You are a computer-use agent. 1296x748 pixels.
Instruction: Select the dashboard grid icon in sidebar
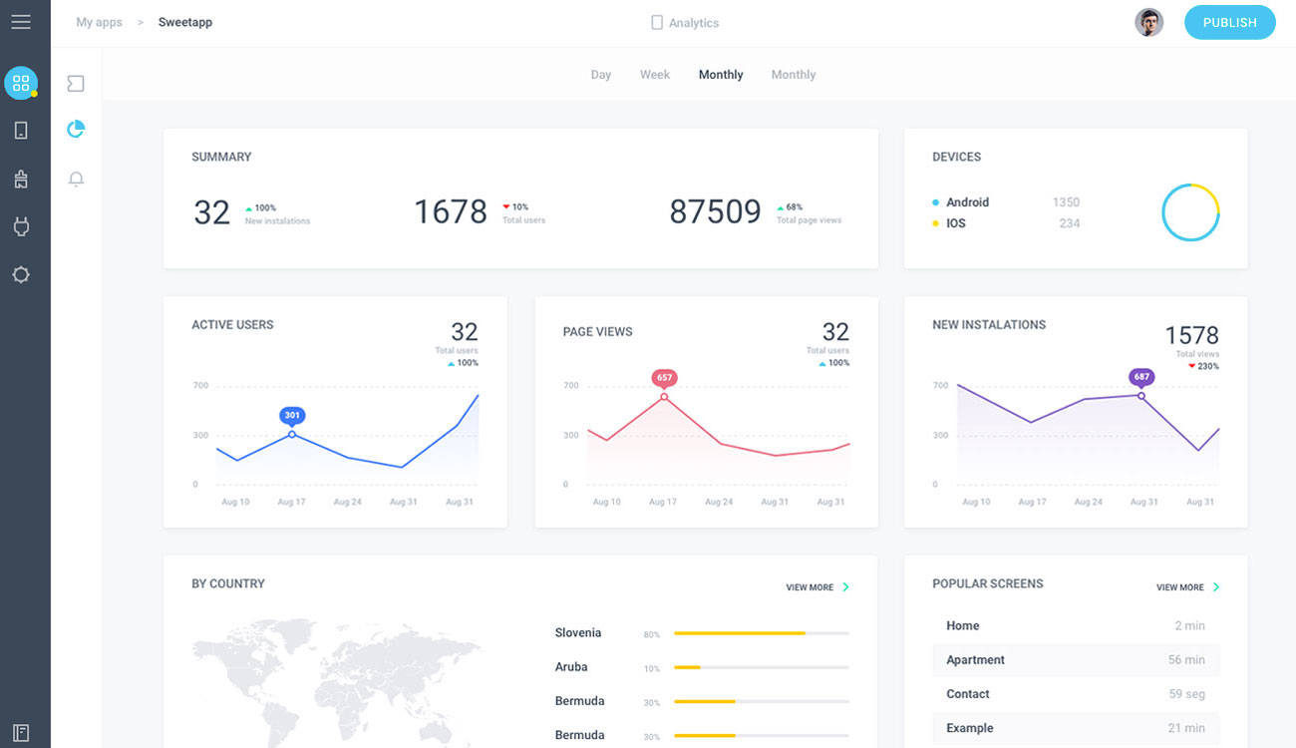pos(21,83)
